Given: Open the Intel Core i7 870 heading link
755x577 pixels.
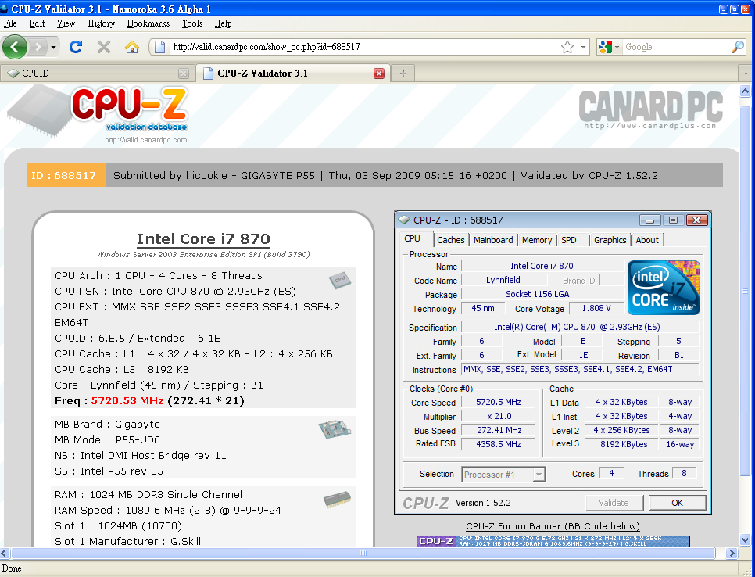Looking at the screenshot, I should (203, 239).
